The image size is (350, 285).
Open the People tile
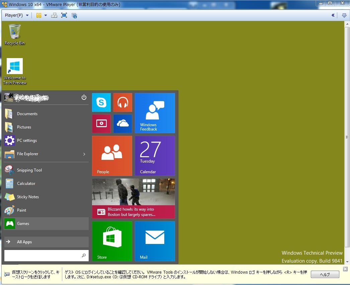click(x=112, y=156)
